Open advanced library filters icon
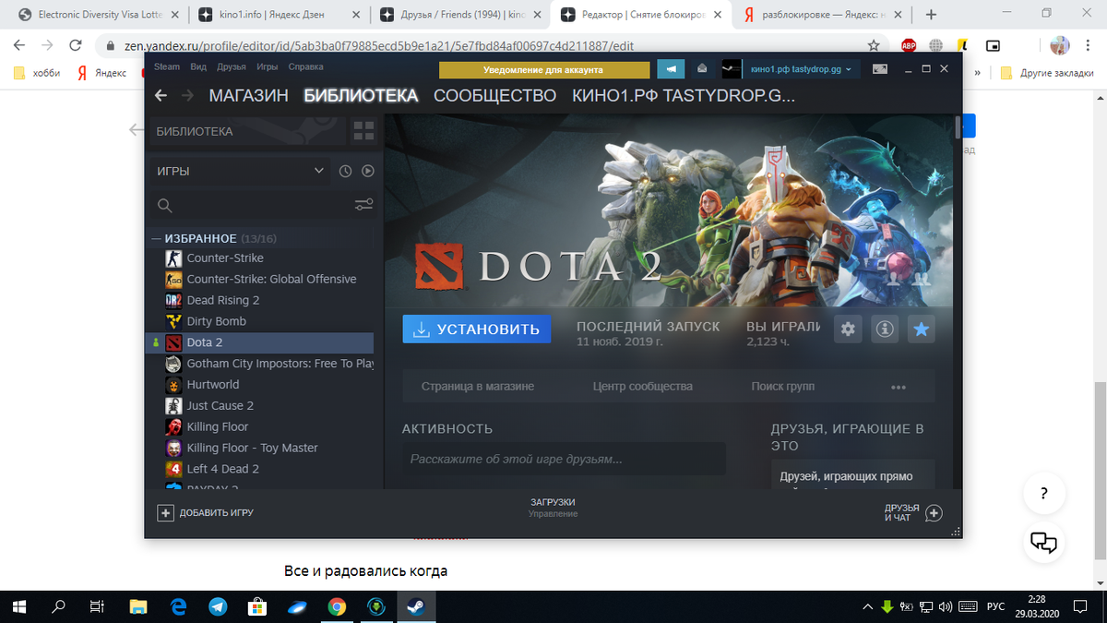The image size is (1107, 623). (363, 205)
